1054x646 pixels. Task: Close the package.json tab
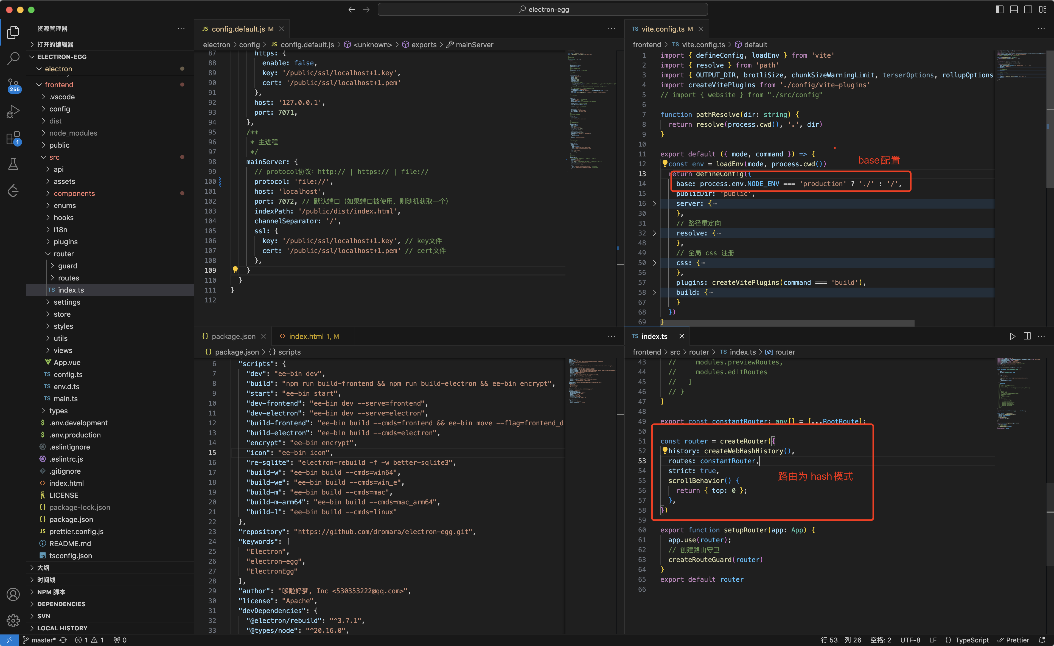pyautogui.click(x=263, y=336)
